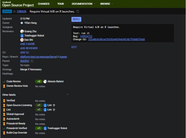
Task: Click the Reply button
Action: coord(76,19)
